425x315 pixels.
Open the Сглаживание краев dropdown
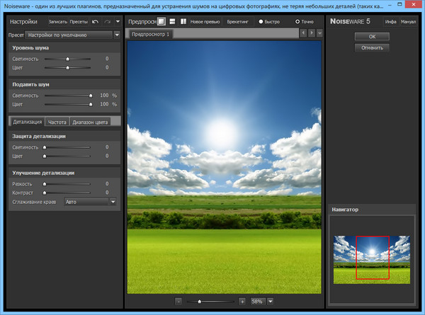pyautogui.click(x=112, y=202)
